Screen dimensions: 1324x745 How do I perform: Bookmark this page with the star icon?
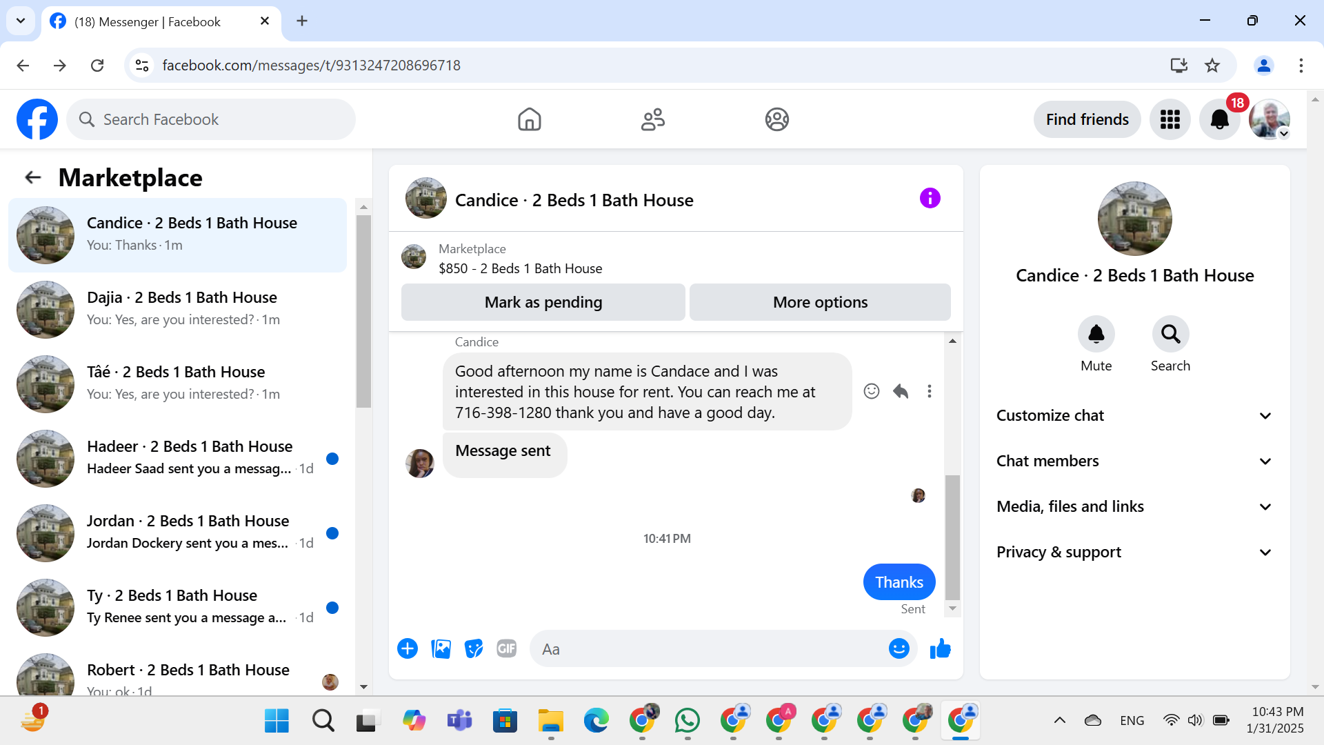pos(1212,66)
